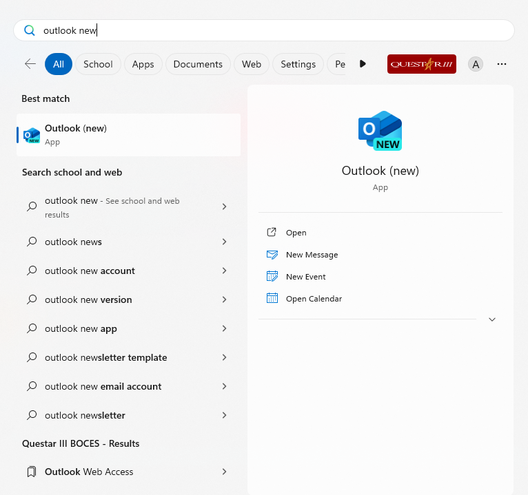This screenshot has width=528, height=495.
Task: Click New Message action
Action: [x=312, y=255]
